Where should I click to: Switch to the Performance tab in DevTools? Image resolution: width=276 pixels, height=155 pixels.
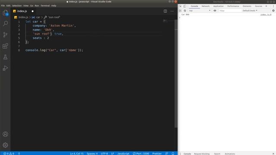pos(233,6)
